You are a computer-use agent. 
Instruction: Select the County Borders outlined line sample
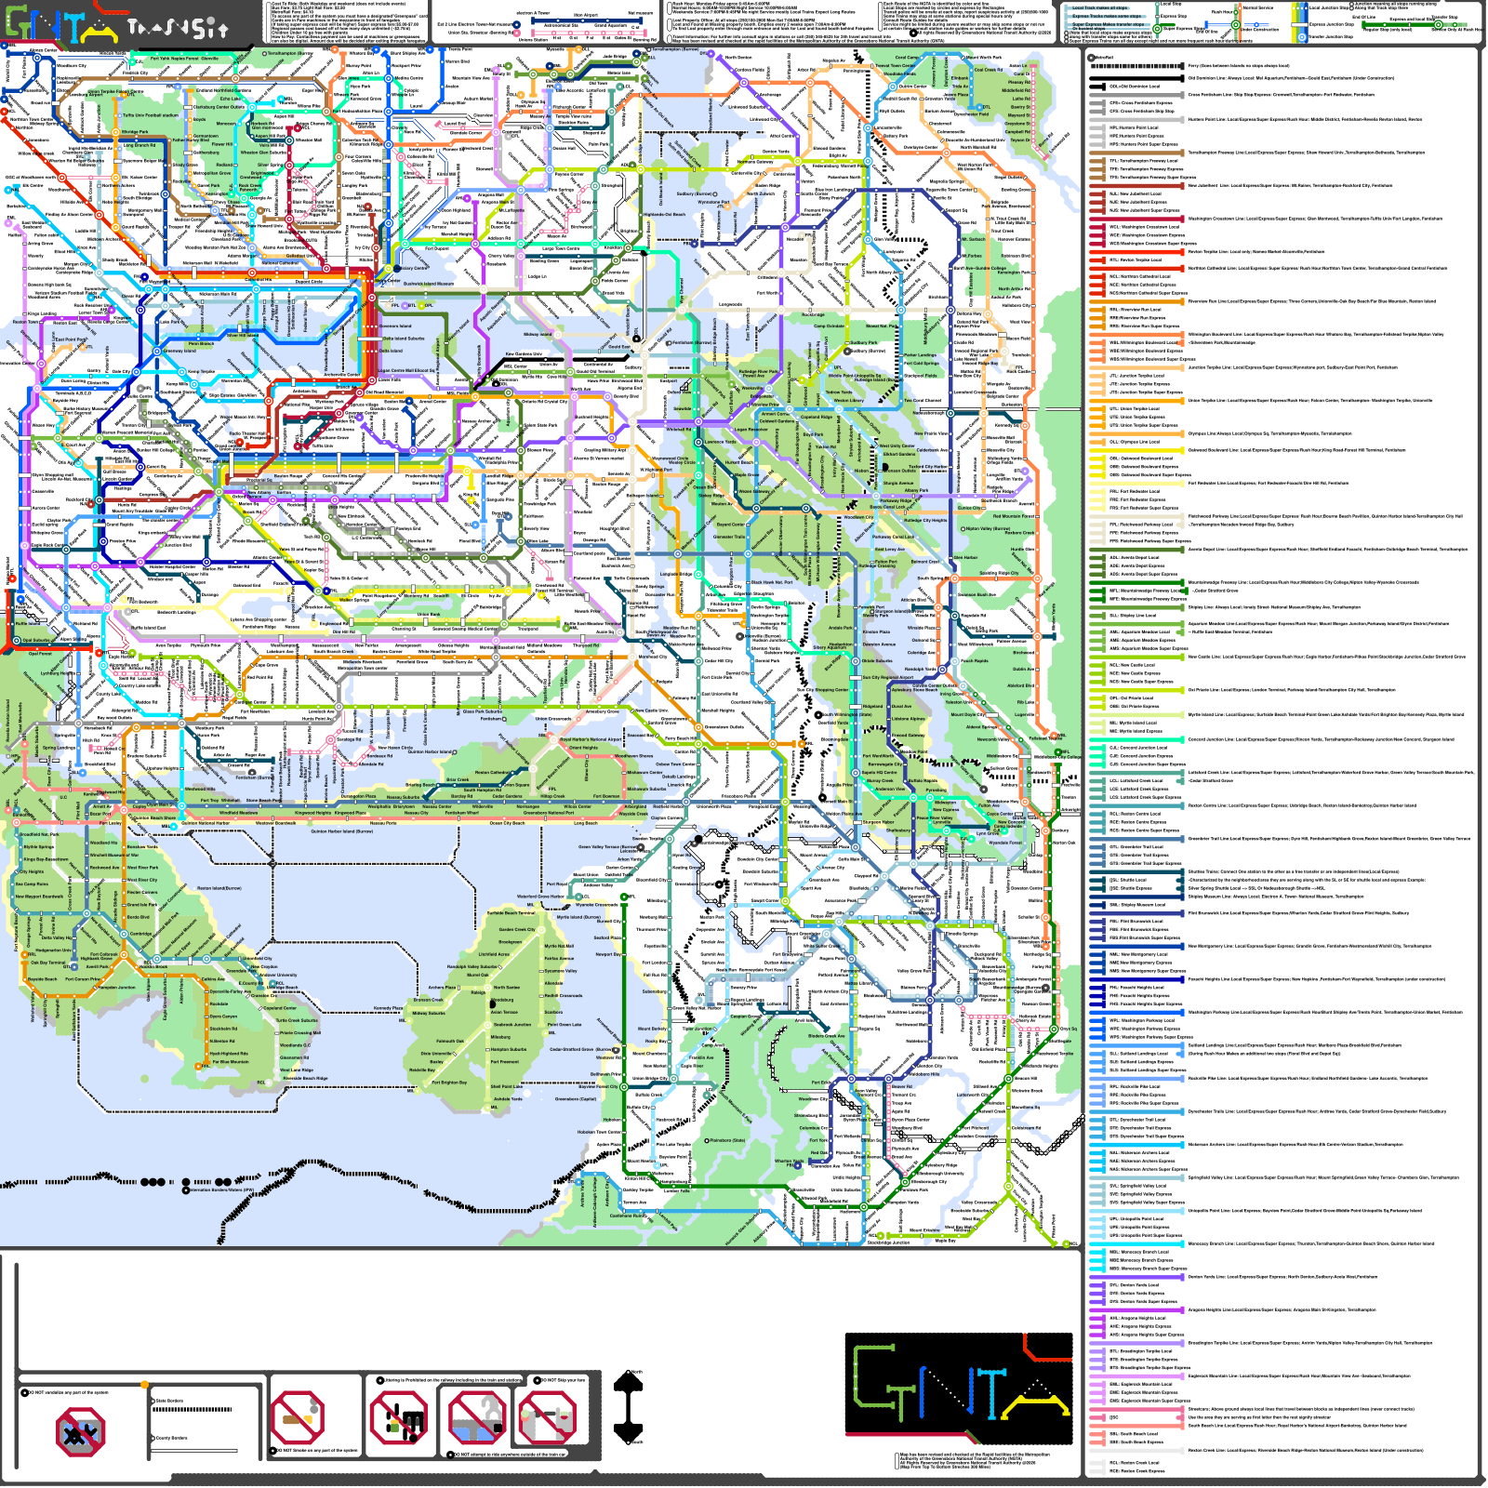tap(194, 1450)
